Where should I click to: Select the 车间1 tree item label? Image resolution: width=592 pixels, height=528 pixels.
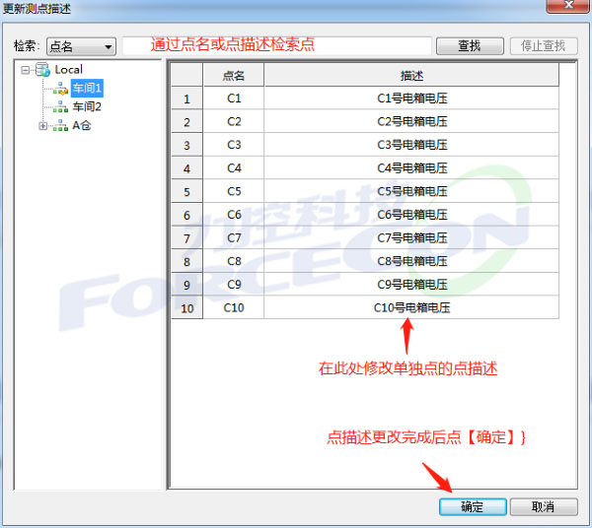pos(87,89)
